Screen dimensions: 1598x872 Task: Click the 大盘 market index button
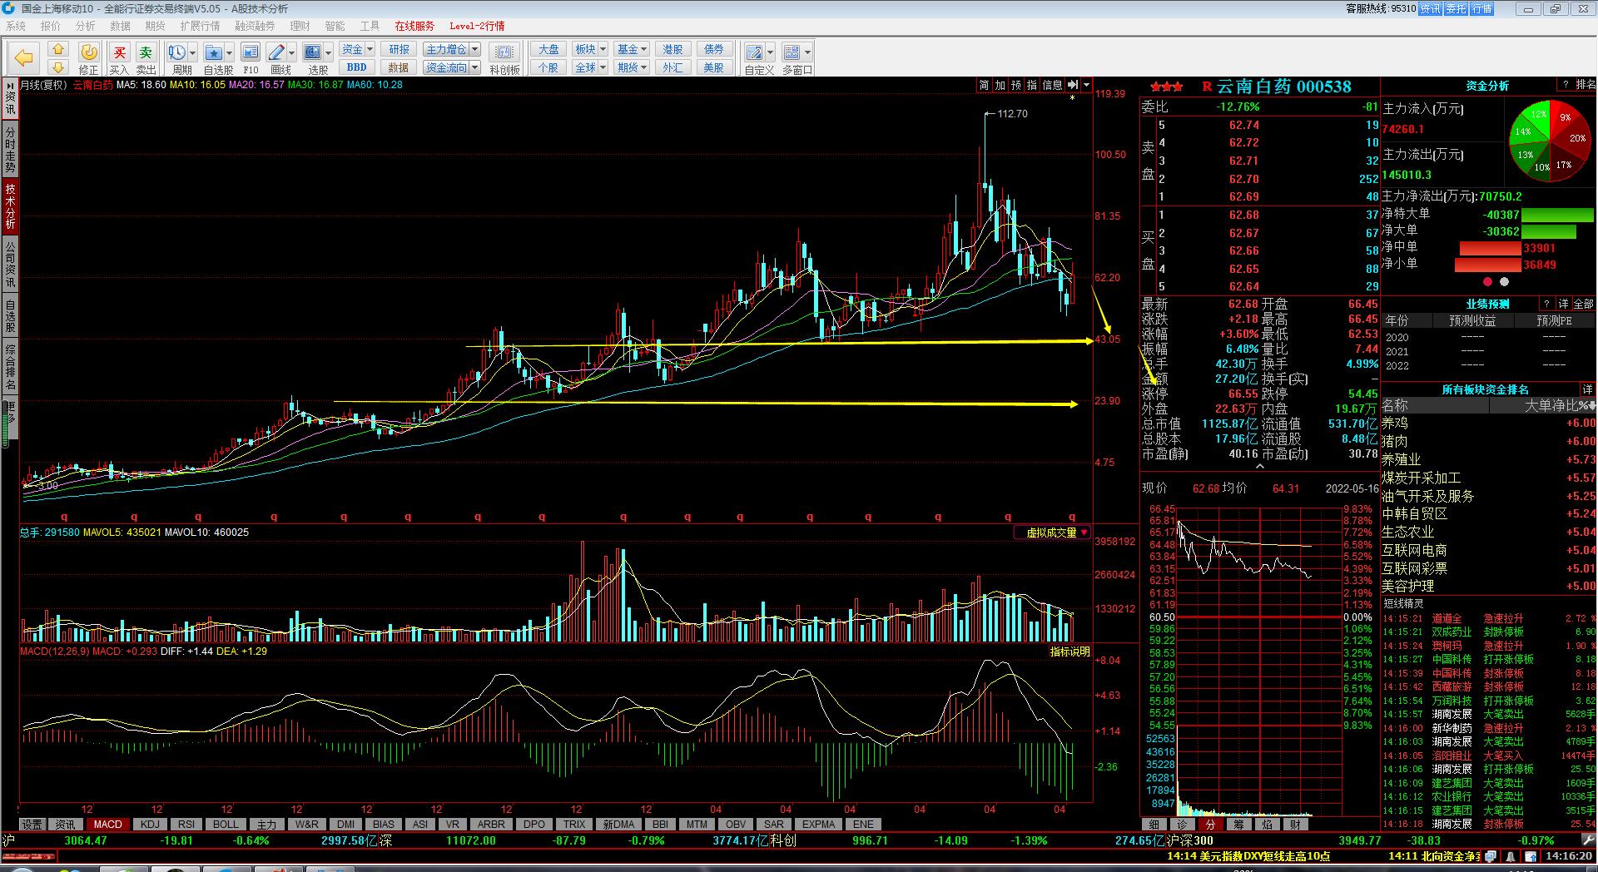(x=548, y=49)
